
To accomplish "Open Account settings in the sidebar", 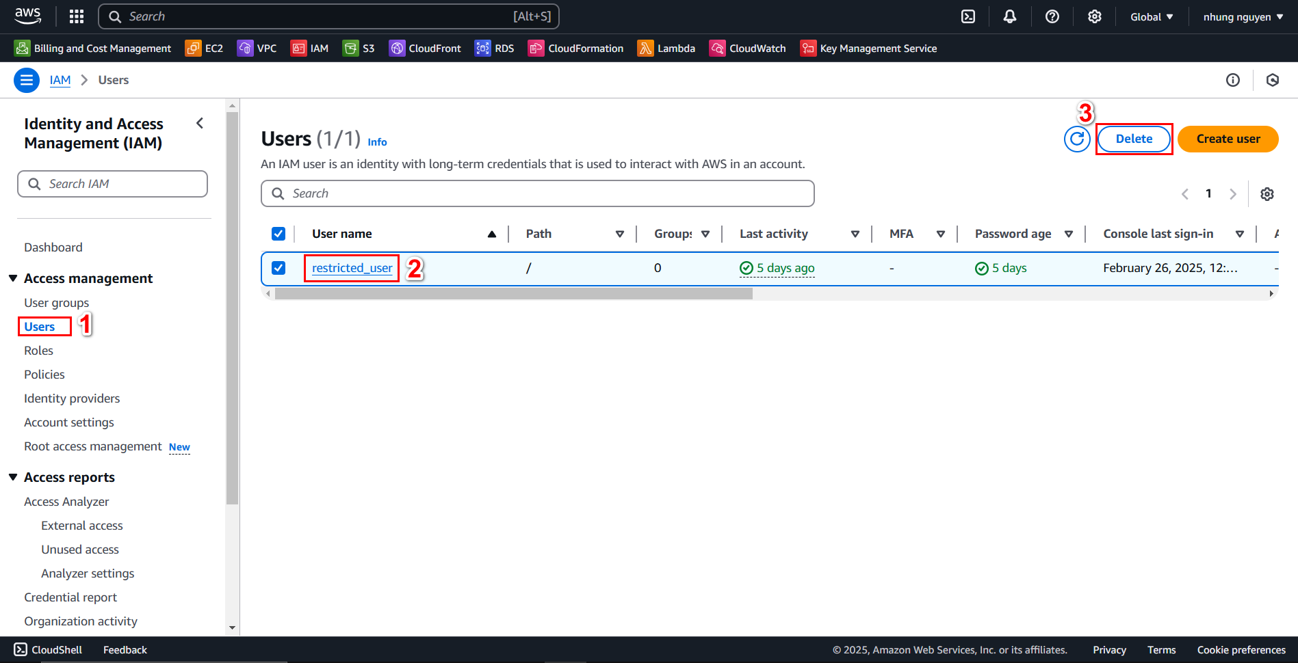I will [69, 422].
